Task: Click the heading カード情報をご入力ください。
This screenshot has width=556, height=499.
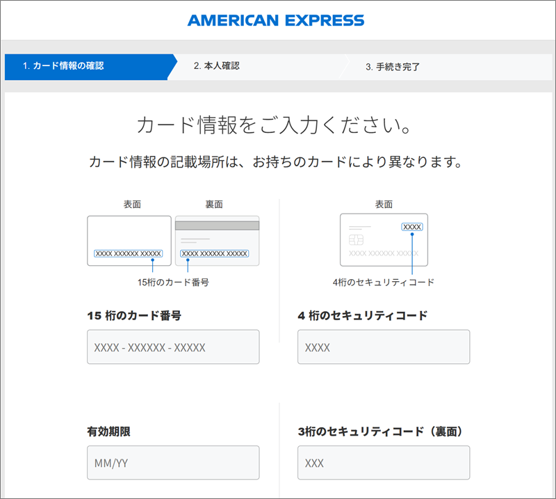Action: 275,125
